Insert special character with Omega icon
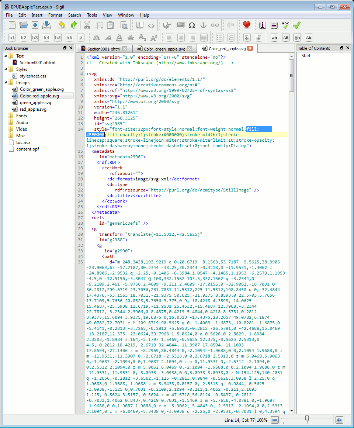Screen dimensions: 354x428 (x=192, y=25)
